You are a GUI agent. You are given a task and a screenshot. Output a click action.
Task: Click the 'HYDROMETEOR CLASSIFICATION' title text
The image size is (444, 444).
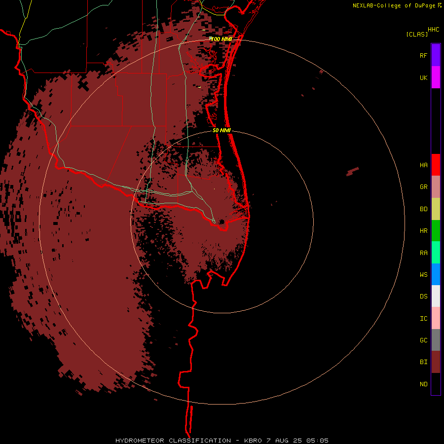[173, 441]
